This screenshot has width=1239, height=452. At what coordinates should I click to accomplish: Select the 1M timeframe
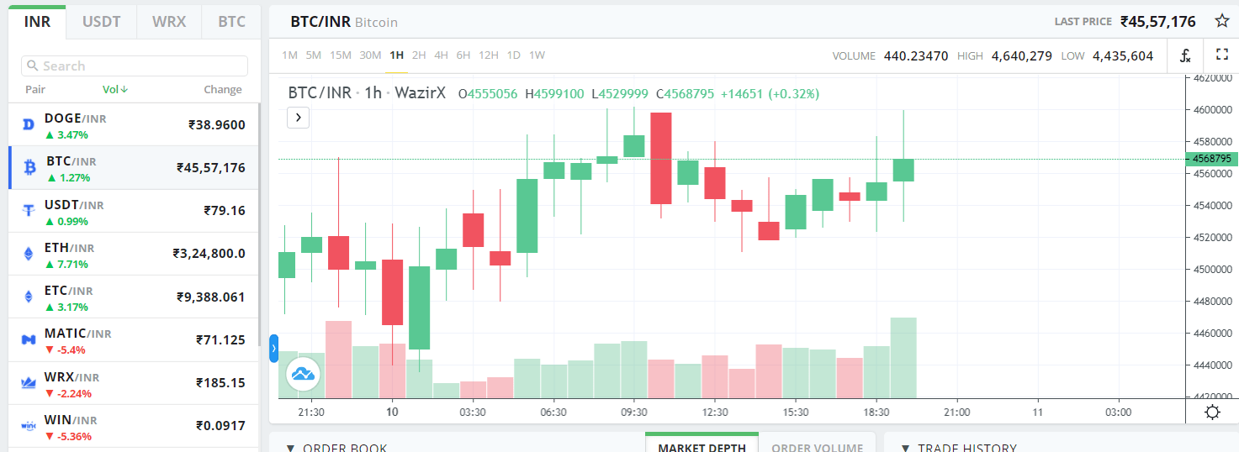289,55
